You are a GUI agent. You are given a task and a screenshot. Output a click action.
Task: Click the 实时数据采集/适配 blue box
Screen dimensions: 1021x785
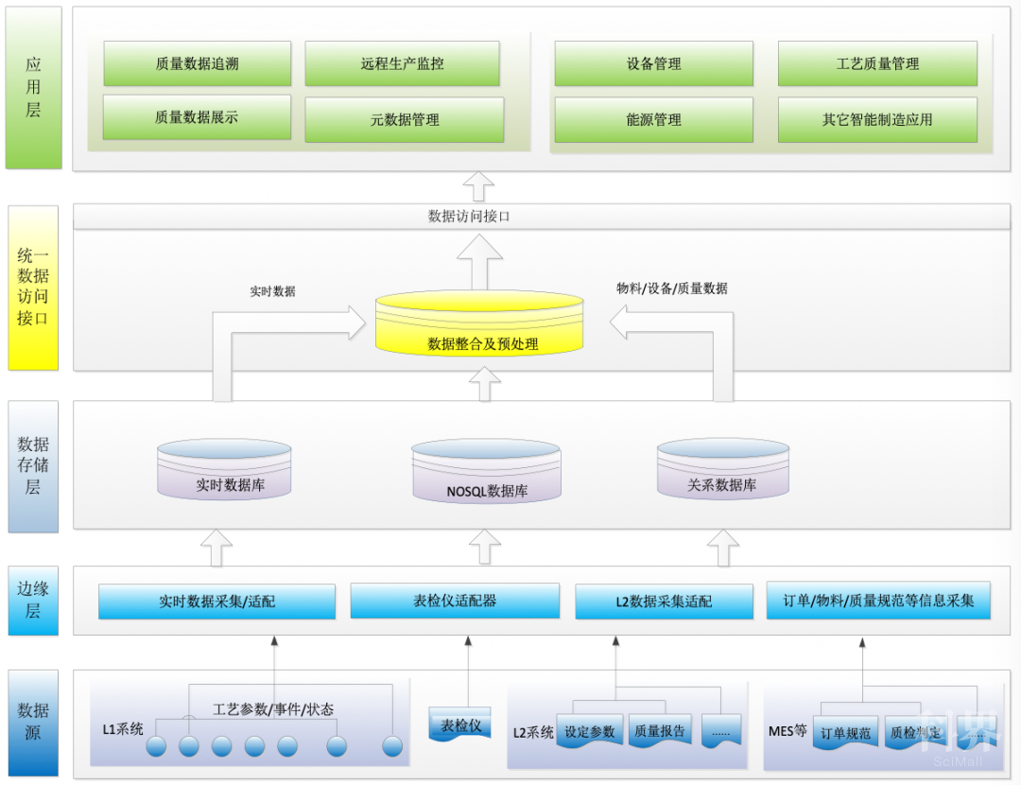pos(216,602)
